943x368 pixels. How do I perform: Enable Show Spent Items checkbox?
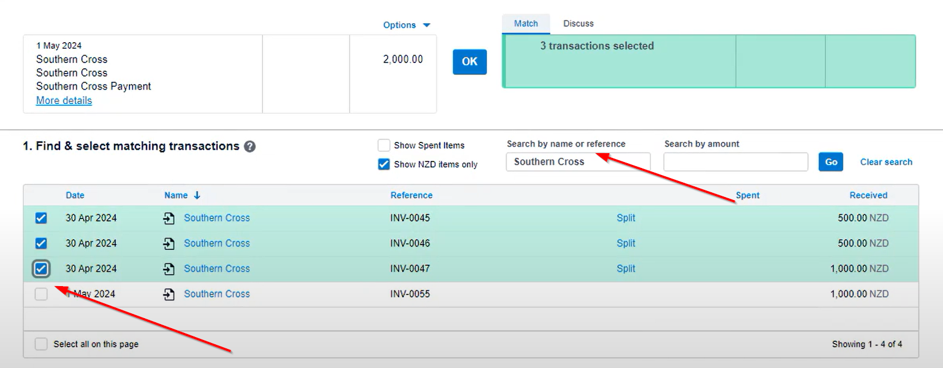[x=384, y=145]
